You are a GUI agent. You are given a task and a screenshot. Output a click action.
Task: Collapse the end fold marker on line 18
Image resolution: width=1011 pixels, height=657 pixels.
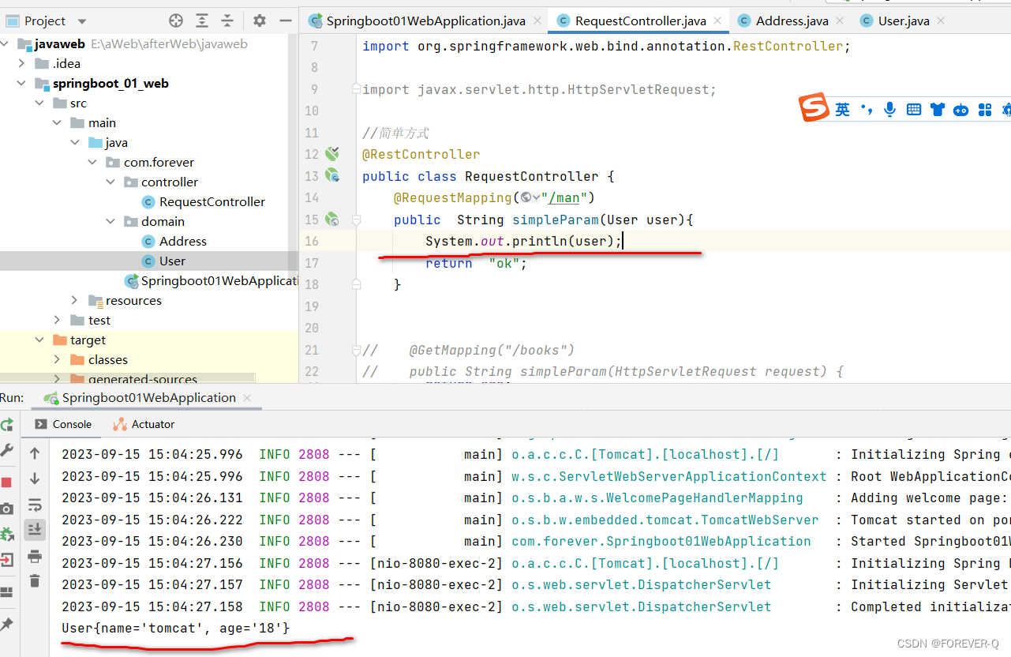357,284
